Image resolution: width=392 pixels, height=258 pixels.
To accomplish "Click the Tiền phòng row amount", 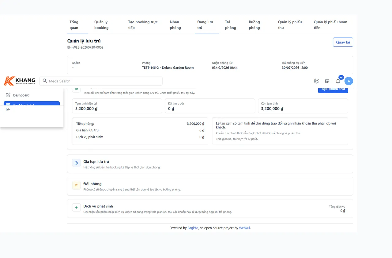I will pyautogui.click(x=196, y=123).
